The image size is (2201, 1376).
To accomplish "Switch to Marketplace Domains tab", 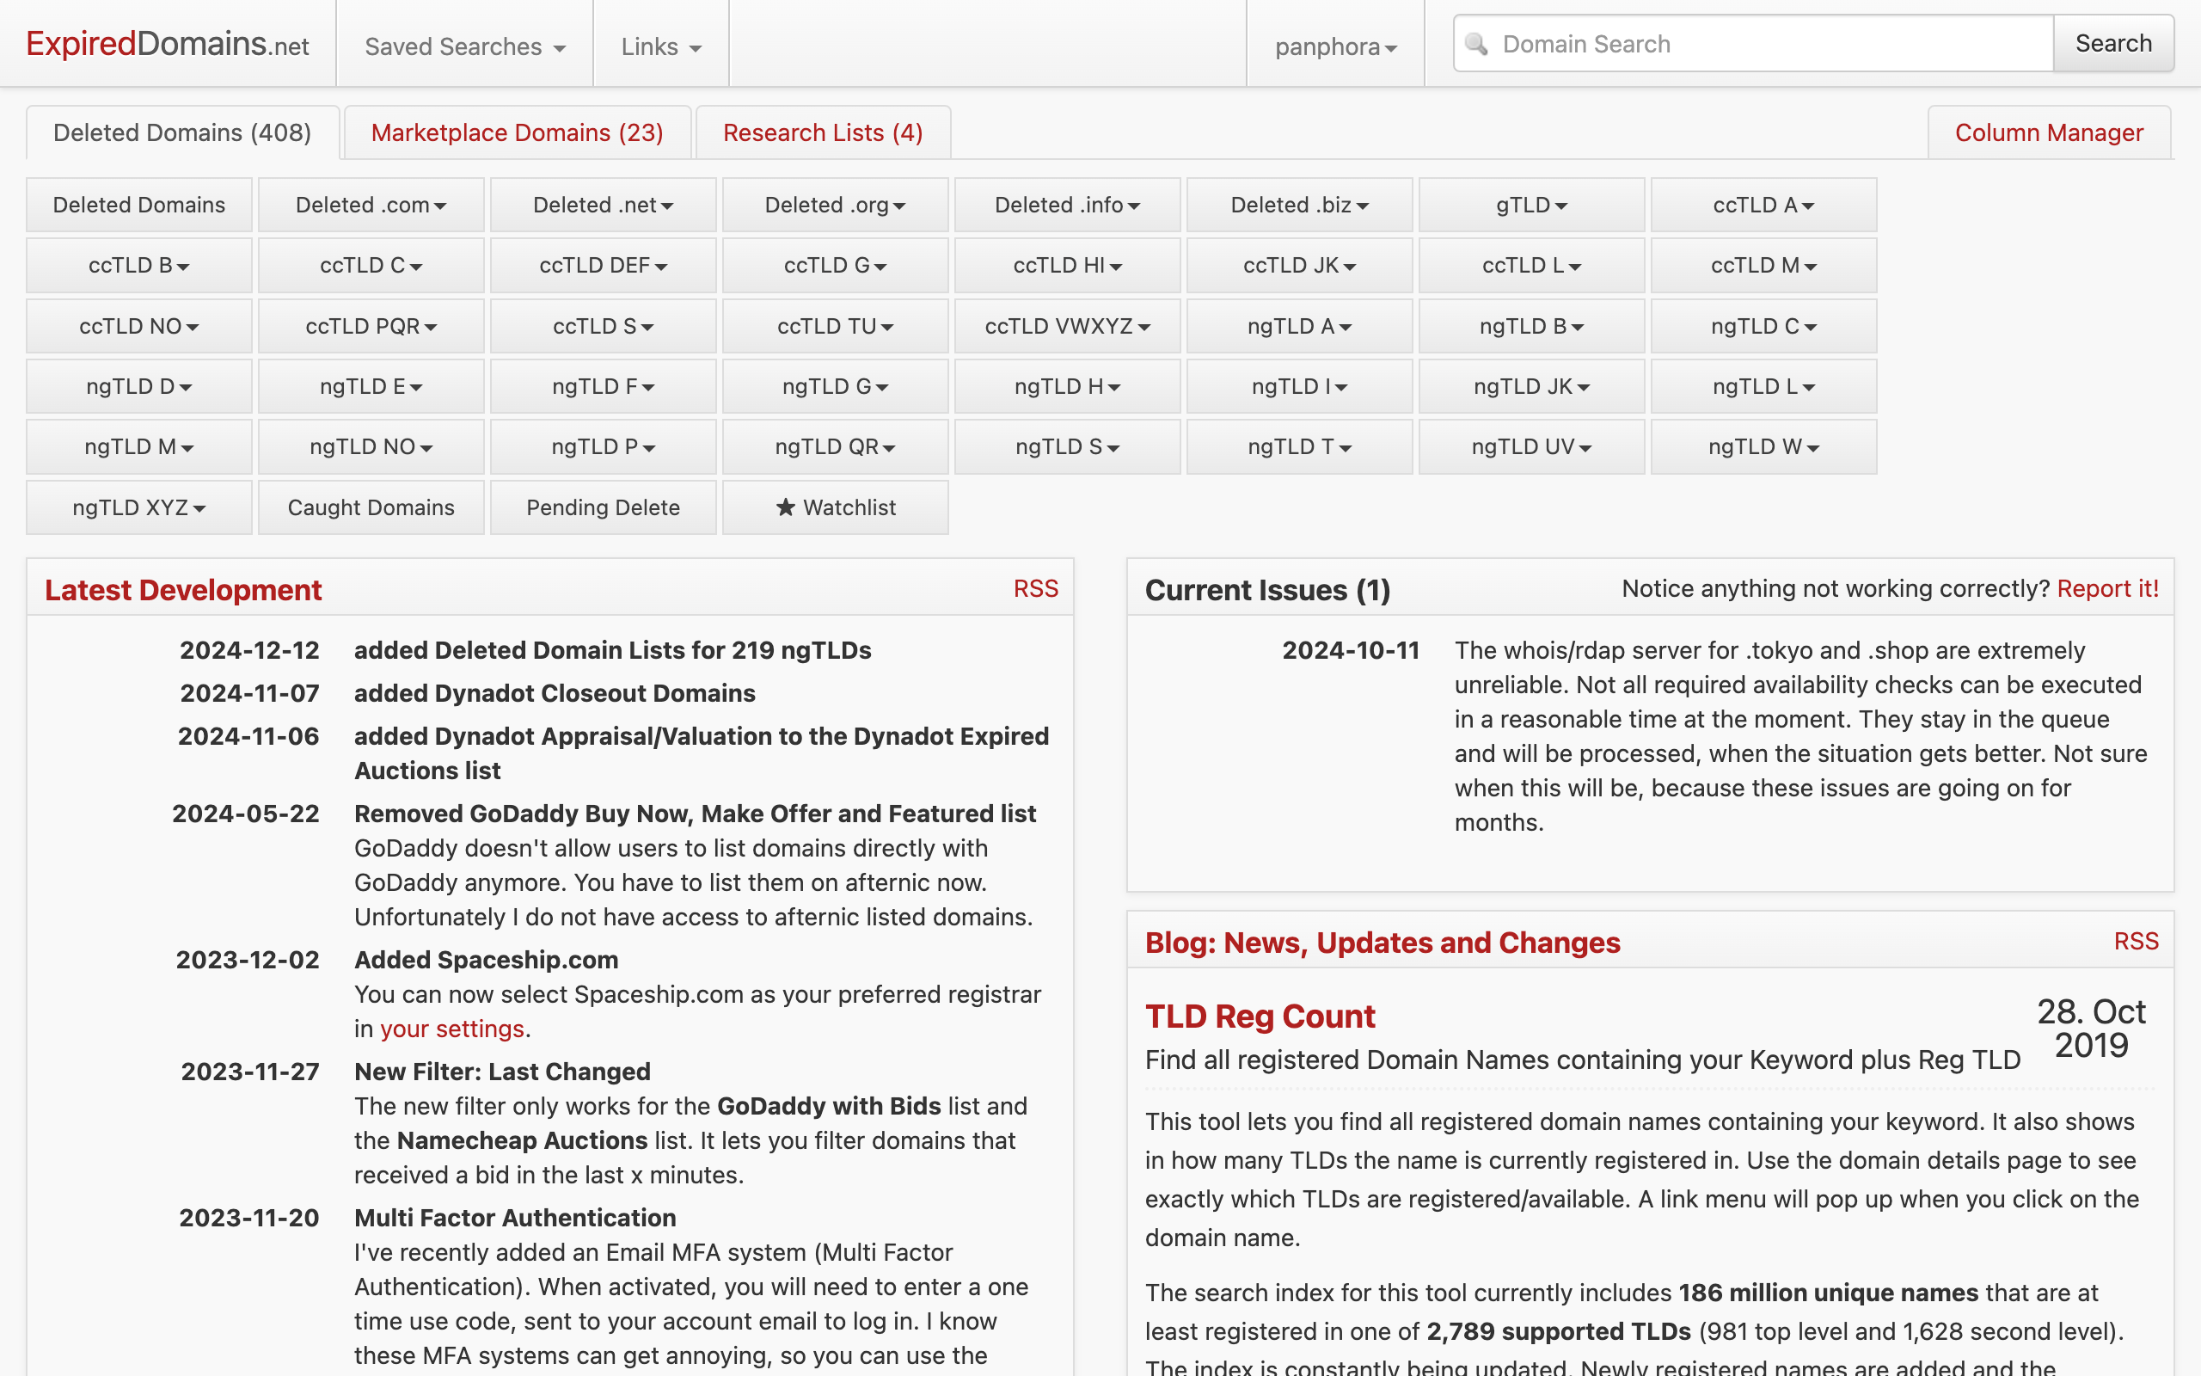I will click(x=517, y=132).
